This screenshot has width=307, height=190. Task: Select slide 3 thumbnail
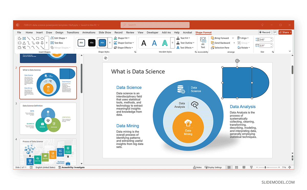click(x=48, y=118)
